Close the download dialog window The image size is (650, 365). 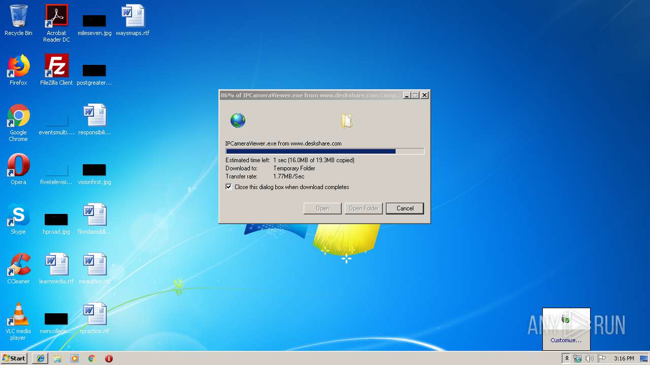click(425, 95)
